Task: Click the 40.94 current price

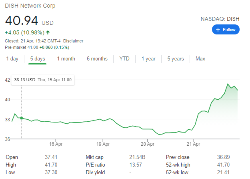Action: [x=22, y=21]
